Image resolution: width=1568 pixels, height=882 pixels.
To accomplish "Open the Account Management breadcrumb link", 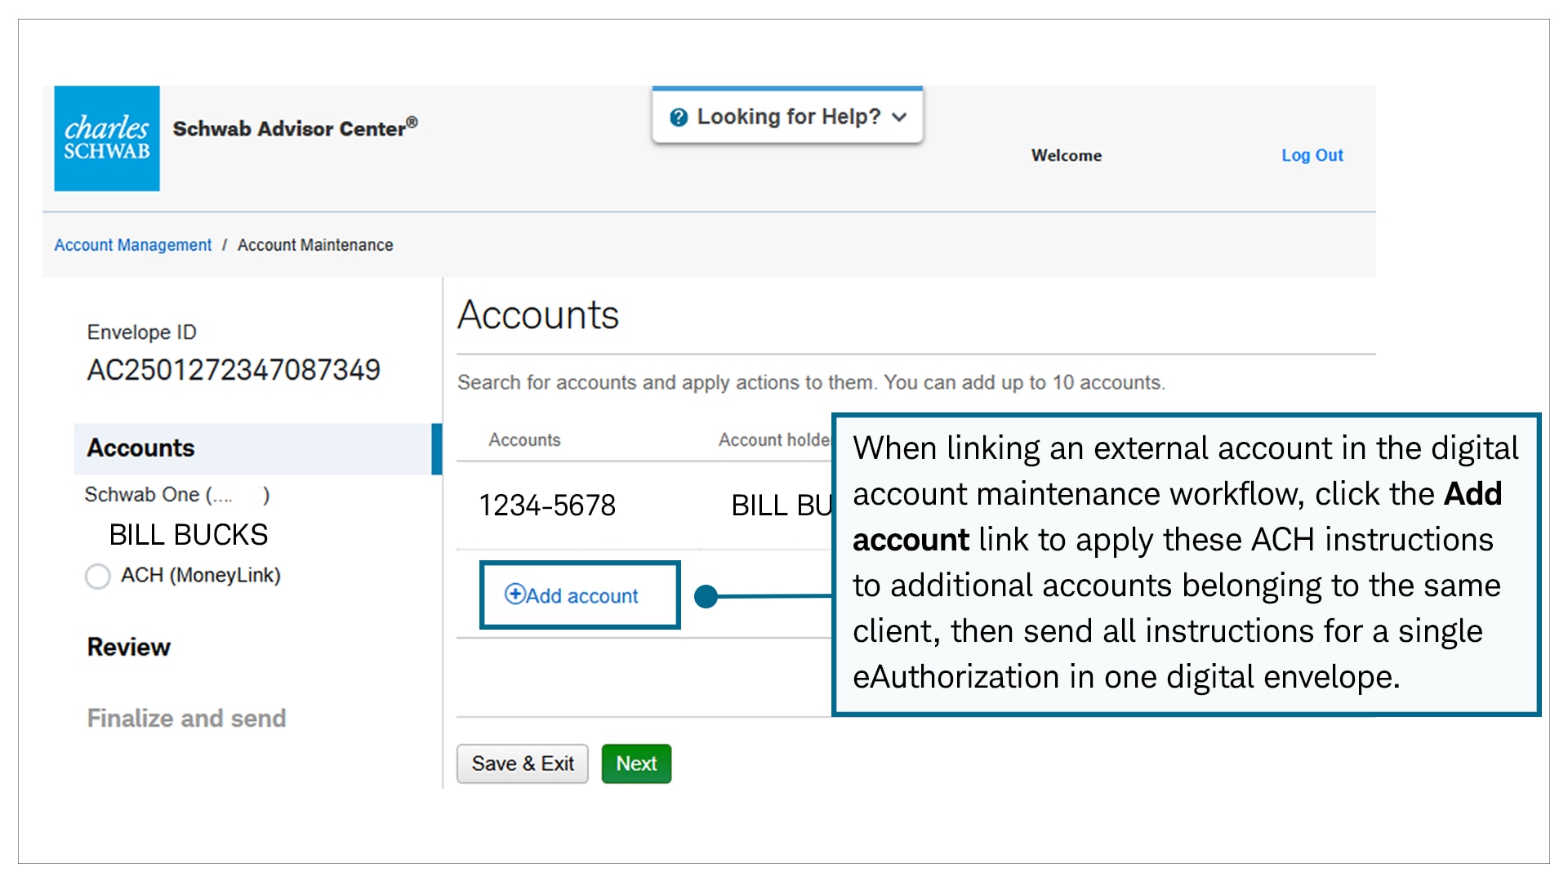I will pyautogui.click(x=132, y=245).
